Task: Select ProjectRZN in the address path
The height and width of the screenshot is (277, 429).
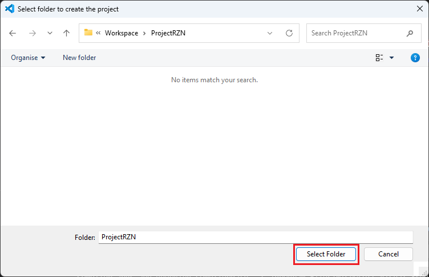Action: click(168, 33)
